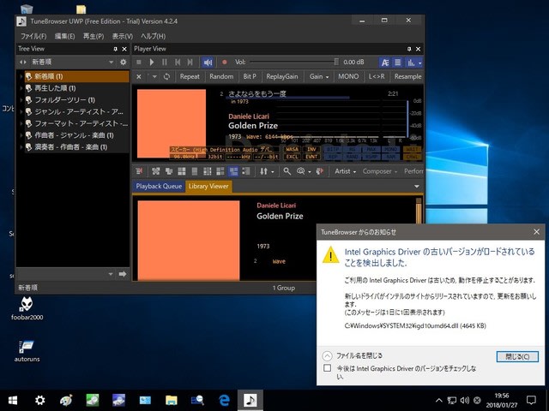Open ヘルプ(H) menu

click(153, 36)
